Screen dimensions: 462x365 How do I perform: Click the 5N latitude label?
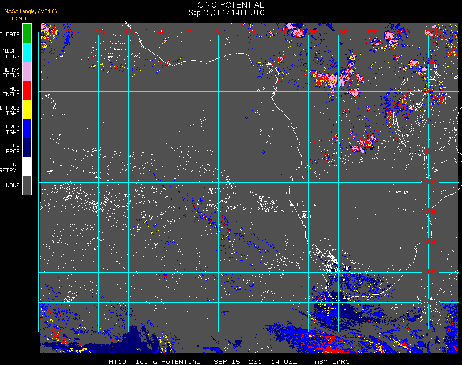[x=432, y=61]
